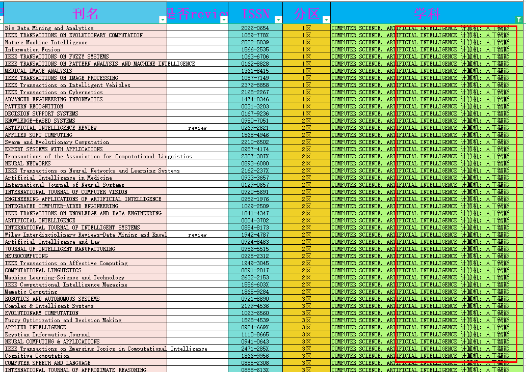Select the 分区 header cell

pos(307,13)
